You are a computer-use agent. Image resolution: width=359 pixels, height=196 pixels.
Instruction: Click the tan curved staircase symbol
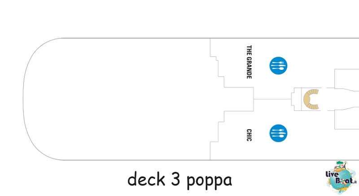point(311,99)
